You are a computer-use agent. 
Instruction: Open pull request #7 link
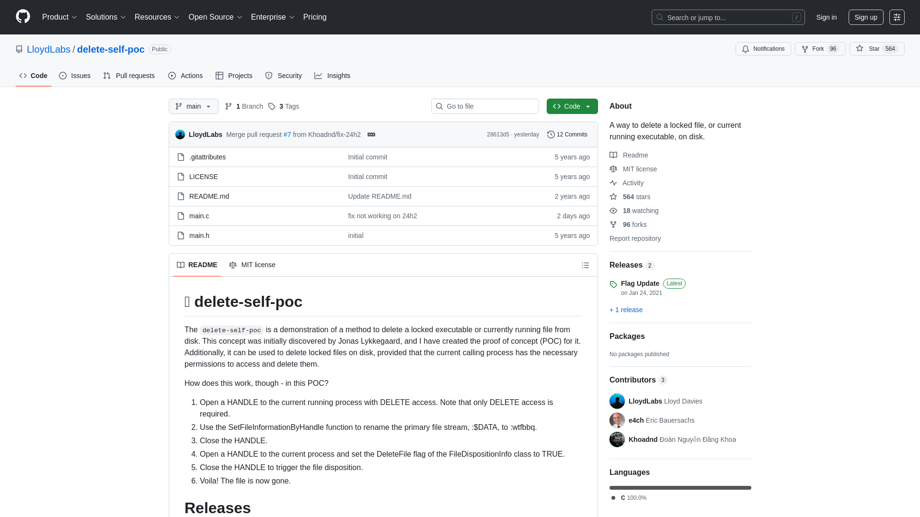tap(287, 135)
